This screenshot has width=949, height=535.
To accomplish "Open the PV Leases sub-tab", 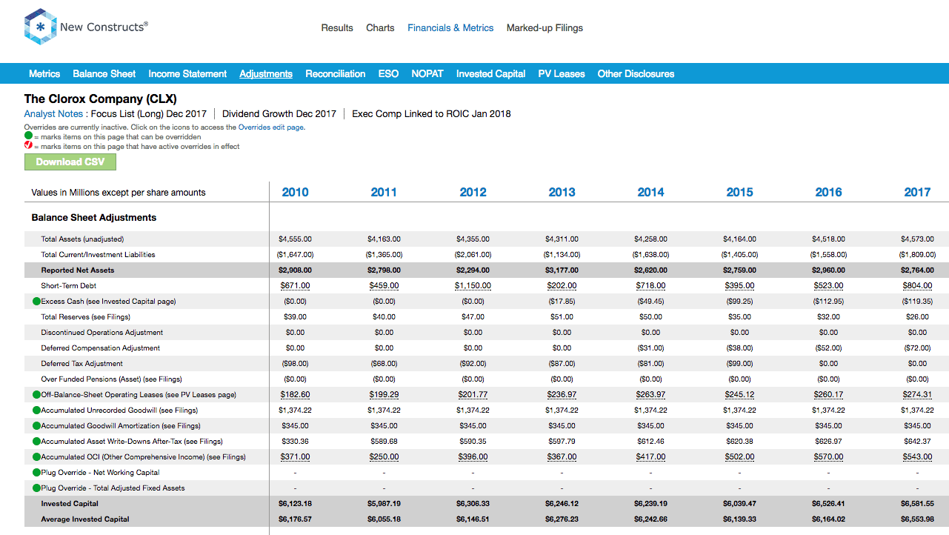I will [x=562, y=73].
